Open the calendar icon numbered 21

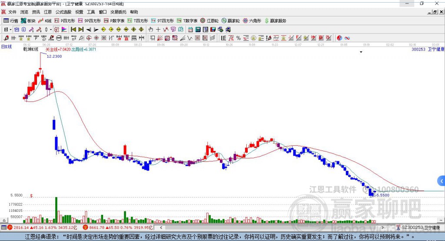190,30
